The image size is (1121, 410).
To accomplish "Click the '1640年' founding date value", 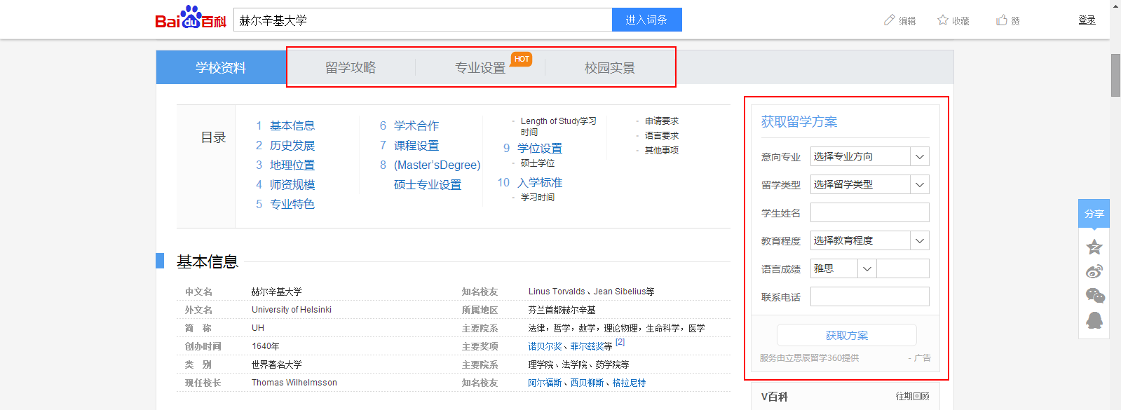I will [x=266, y=346].
